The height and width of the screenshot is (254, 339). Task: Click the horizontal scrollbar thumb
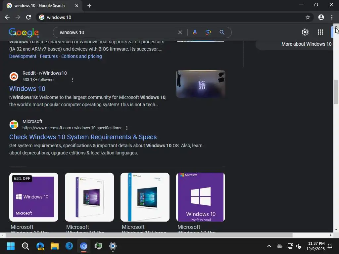coord(149,235)
